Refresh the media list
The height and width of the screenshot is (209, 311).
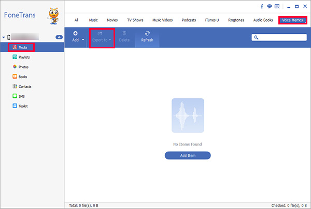click(147, 36)
